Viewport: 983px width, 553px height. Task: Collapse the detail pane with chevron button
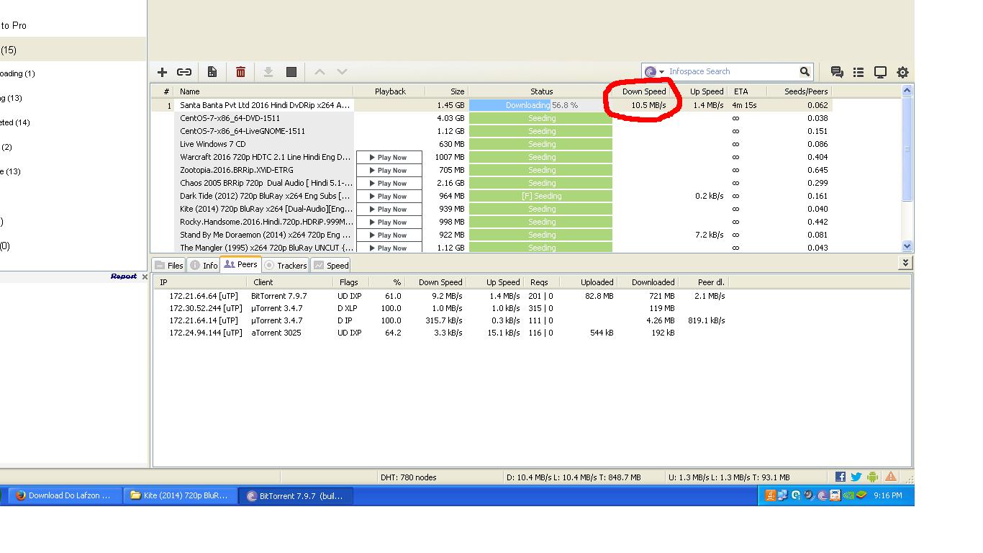click(905, 264)
